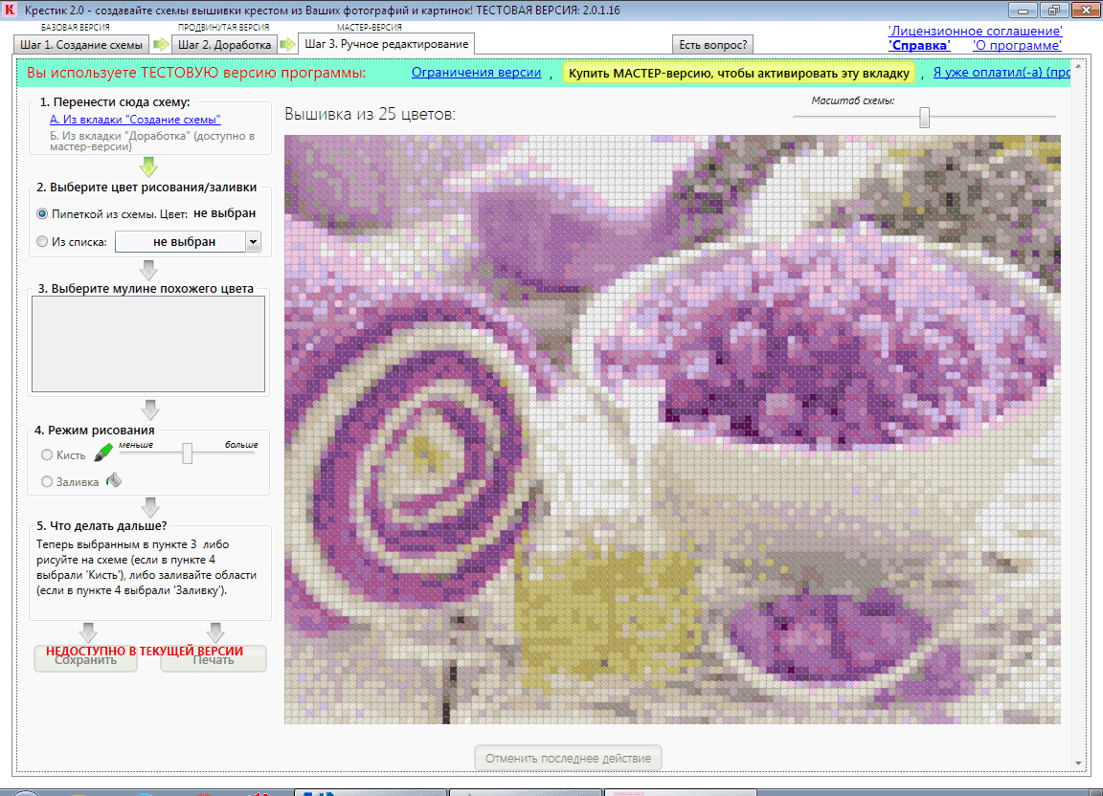Select the Пипеткой из схемы radio button

pos(42,213)
